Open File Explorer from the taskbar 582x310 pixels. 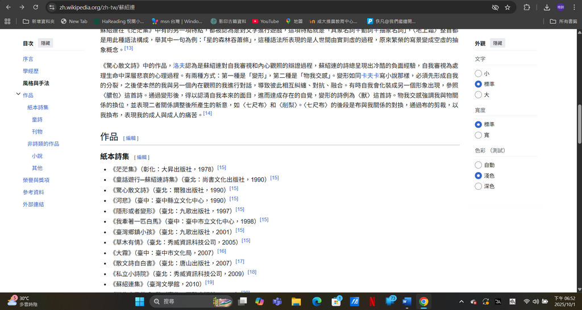tap(296, 301)
